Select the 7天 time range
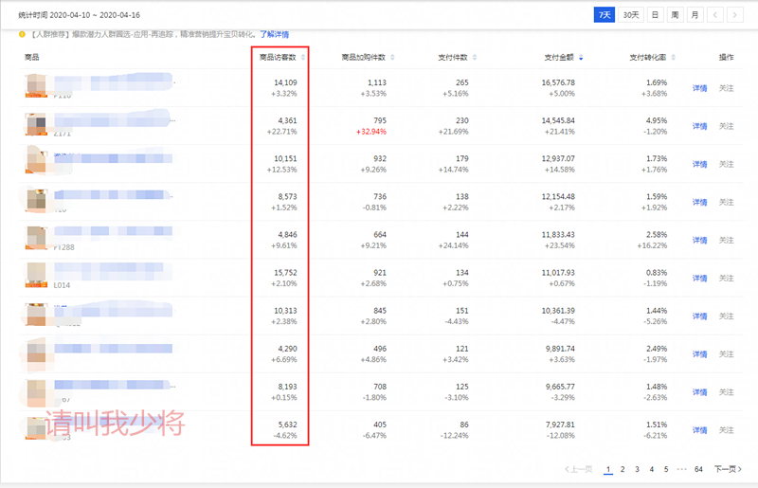Screen dimensions: 758x488 pos(605,14)
